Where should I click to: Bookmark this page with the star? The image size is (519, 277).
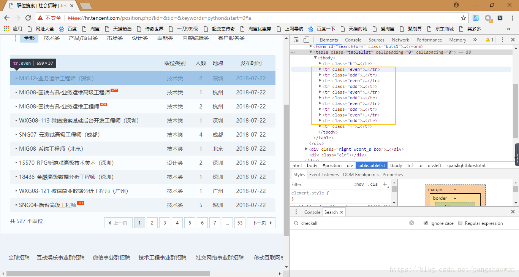point(464,18)
